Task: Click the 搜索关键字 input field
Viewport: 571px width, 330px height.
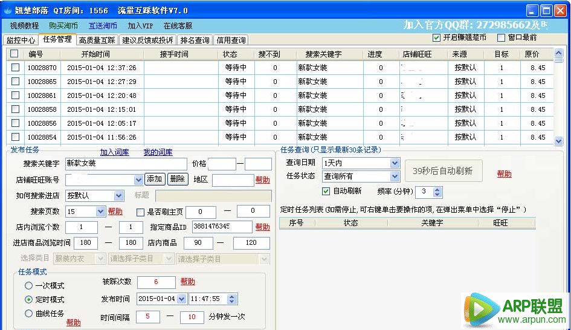Action: (x=126, y=164)
